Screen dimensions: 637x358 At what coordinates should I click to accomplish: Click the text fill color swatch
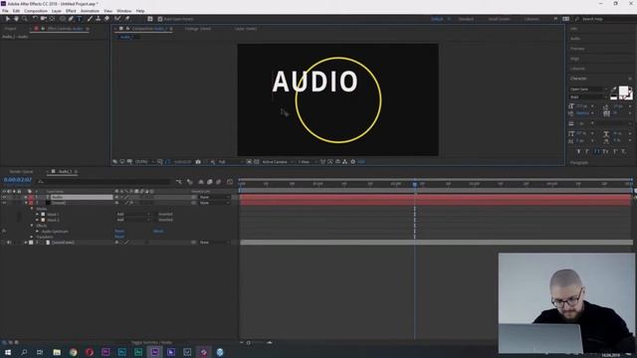(623, 90)
